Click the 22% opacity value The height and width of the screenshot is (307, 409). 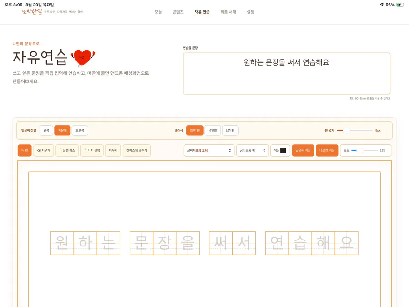[x=382, y=150]
